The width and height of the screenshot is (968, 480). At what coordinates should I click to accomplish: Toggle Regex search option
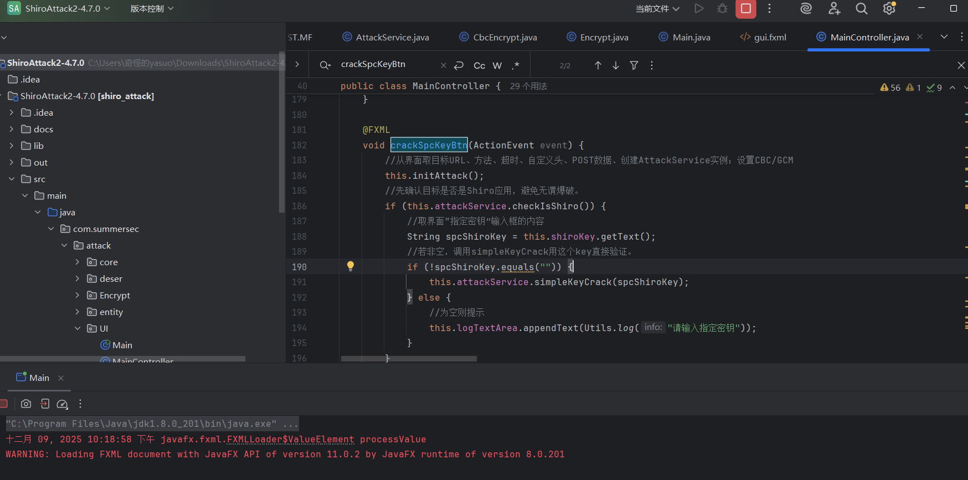516,65
